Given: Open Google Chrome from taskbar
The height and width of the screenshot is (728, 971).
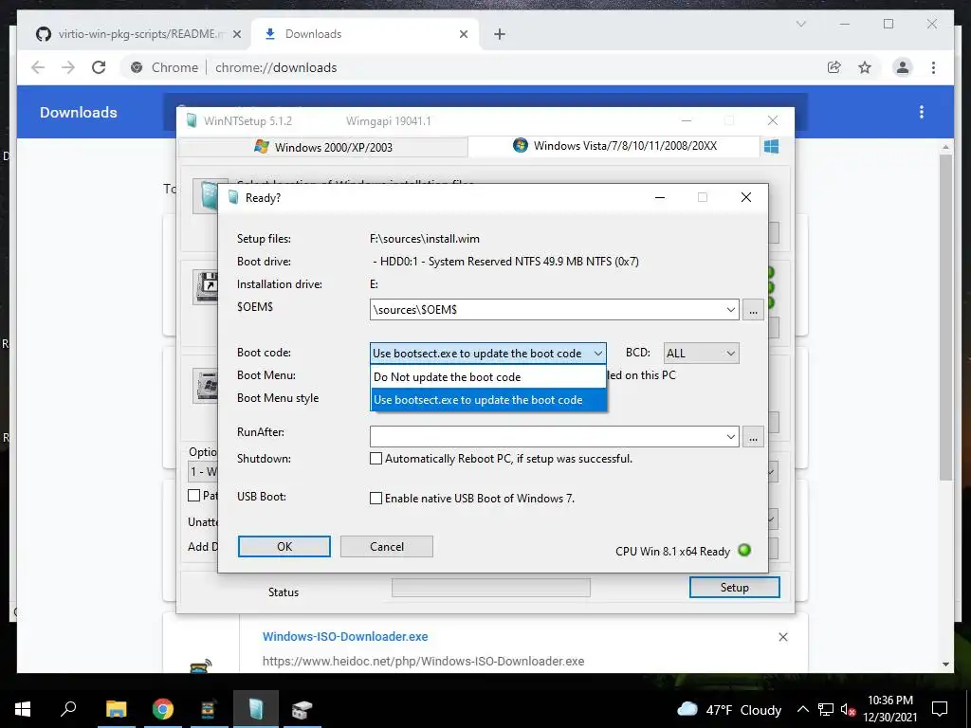Looking at the screenshot, I should coord(163,709).
